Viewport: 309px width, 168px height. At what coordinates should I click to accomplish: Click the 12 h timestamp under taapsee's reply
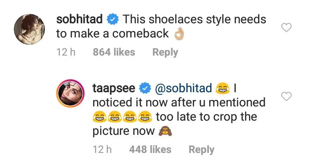tap(102, 149)
